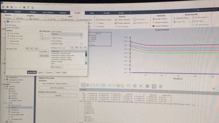Screen dimensions: 219x123
Task: Click XY Plot Name input field
Action: [x=47, y=28]
